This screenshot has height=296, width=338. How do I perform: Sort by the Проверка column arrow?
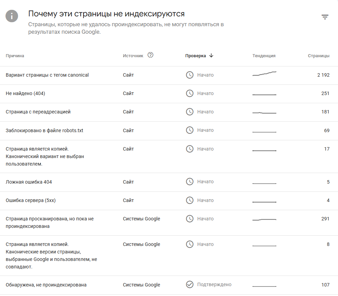pos(211,56)
